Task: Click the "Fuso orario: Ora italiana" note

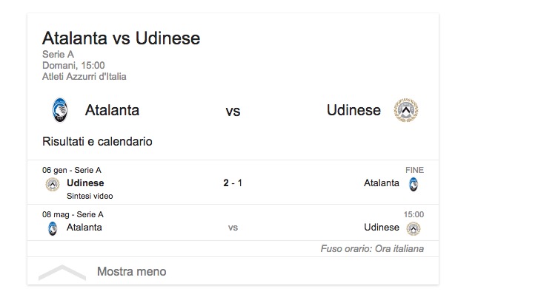Action: point(372,249)
